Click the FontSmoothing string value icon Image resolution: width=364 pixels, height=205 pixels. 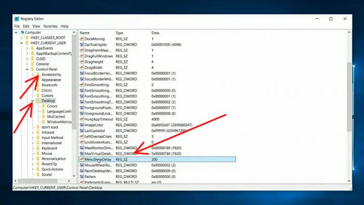(82, 85)
